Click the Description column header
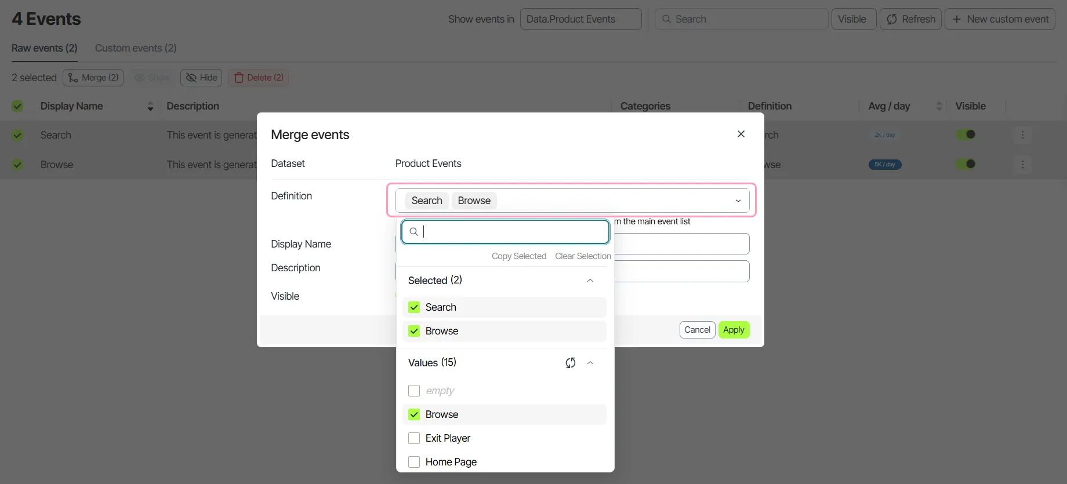The height and width of the screenshot is (484, 1067). coord(193,106)
